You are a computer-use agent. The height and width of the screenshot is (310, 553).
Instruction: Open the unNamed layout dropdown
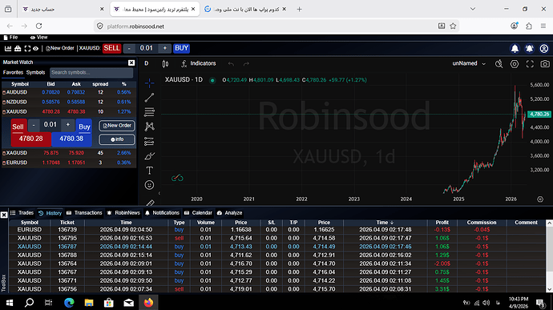(469, 64)
